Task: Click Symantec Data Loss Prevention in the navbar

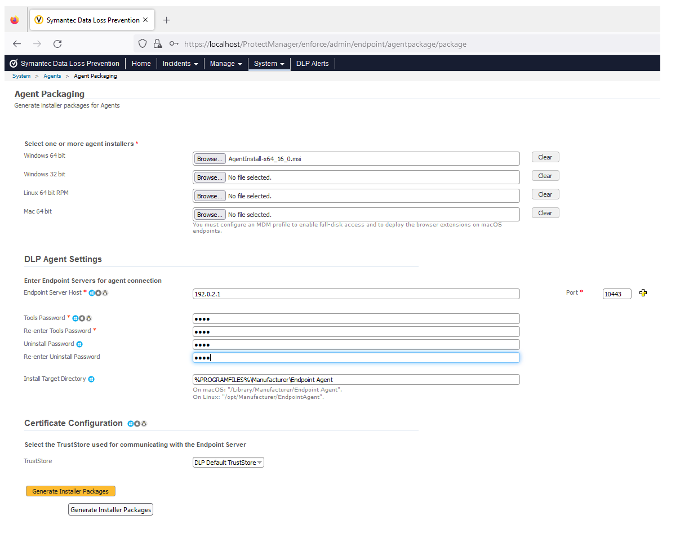Action: (x=70, y=64)
